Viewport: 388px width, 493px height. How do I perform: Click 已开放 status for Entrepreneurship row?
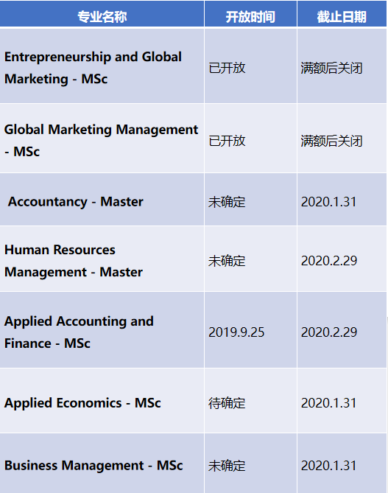tap(227, 68)
